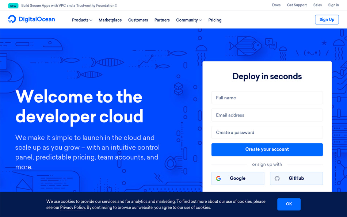Expand the Community dropdown chevron
The width and height of the screenshot is (347, 217).
[x=201, y=20]
